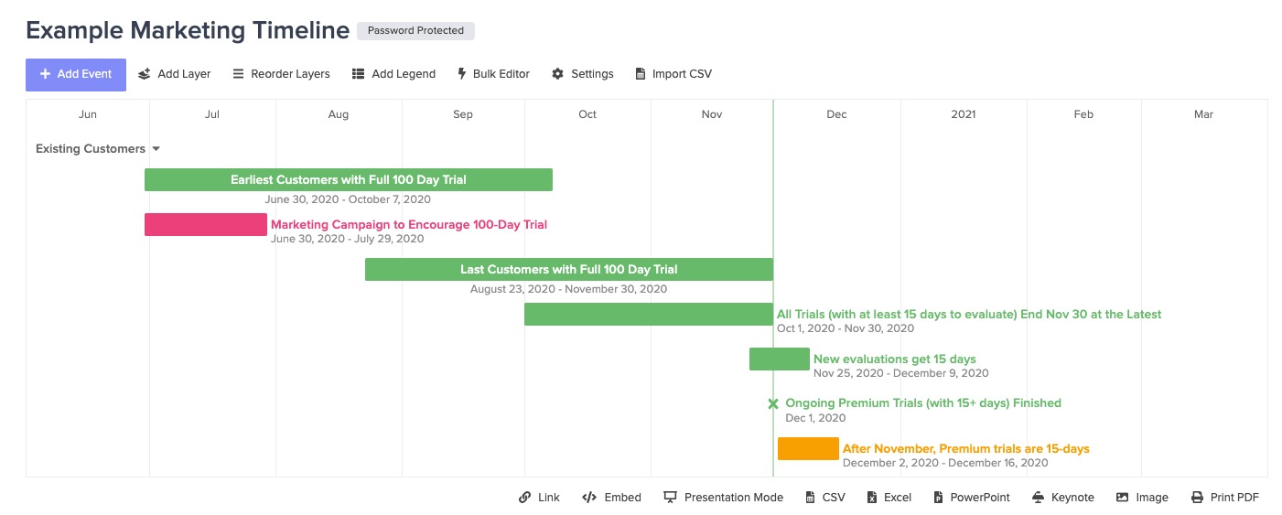Viewport: 1282px width, 515px height.
Task: Select the pink Marketing Campaign event bar
Action: click(x=206, y=225)
